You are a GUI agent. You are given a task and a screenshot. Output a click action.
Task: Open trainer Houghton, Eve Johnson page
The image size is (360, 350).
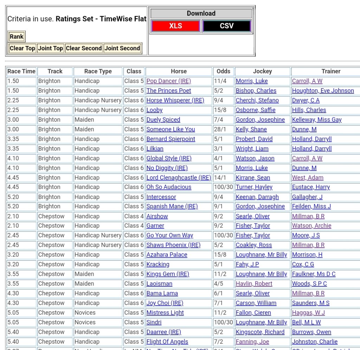pos(323,91)
